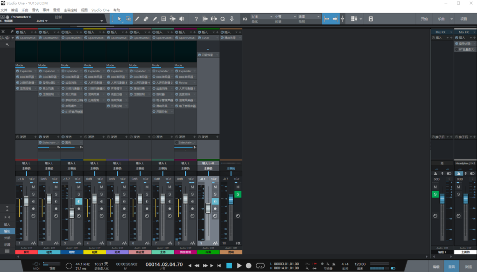
Task: Select the Eraser tool
Action: pyautogui.click(x=146, y=19)
